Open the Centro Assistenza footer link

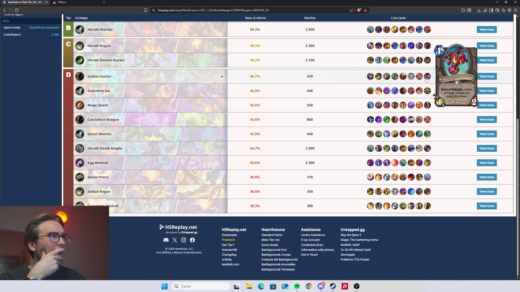[313, 235]
